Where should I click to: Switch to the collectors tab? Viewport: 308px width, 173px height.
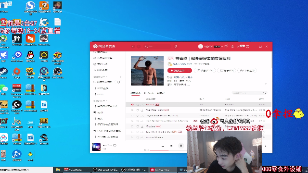click(x=161, y=93)
